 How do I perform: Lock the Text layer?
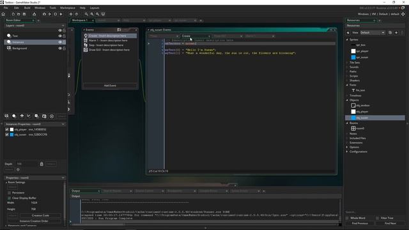(x=64, y=36)
